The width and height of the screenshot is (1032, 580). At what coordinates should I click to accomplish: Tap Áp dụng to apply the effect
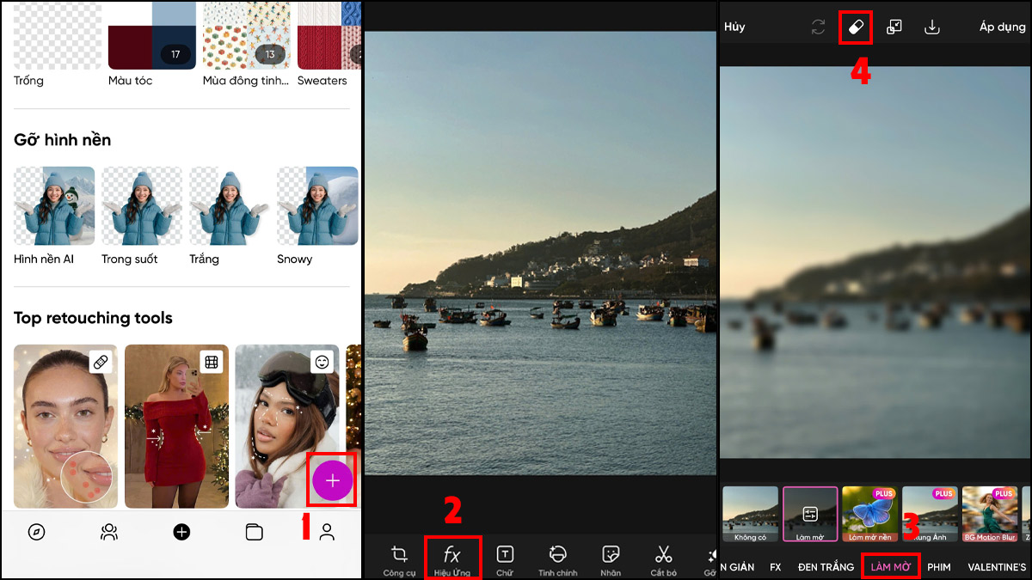pos(1001,27)
